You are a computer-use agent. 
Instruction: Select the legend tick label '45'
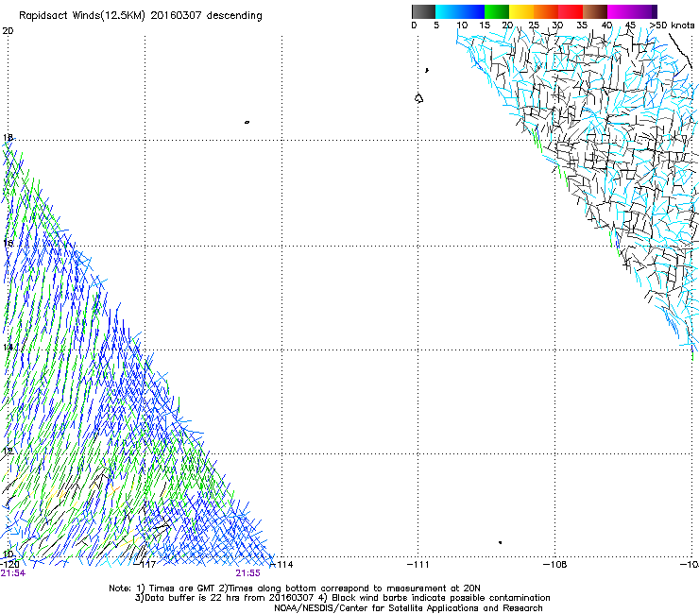(x=630, y=26)
